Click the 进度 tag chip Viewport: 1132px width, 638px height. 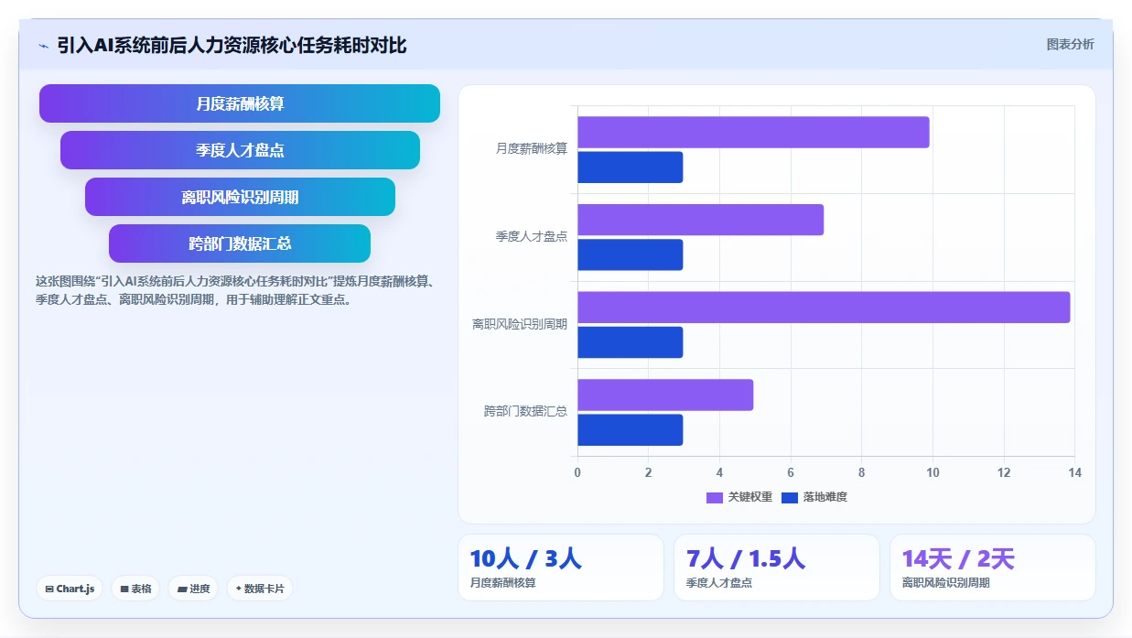193,589
